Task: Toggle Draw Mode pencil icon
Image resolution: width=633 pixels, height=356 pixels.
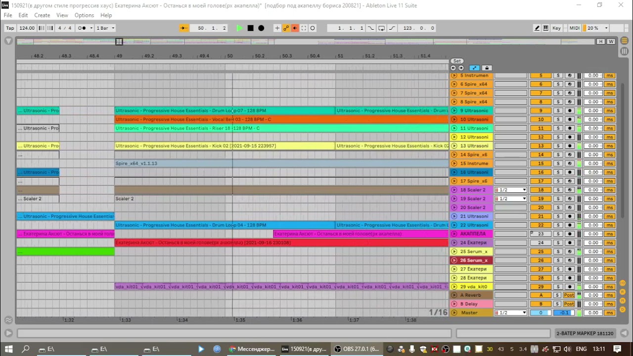Action: (537, 28)
